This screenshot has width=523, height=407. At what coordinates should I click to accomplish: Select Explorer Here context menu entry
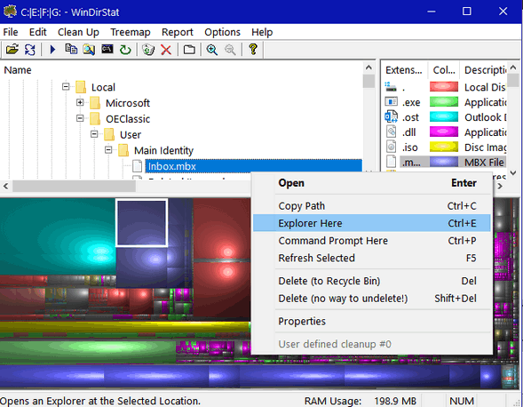tap(371, 223)
